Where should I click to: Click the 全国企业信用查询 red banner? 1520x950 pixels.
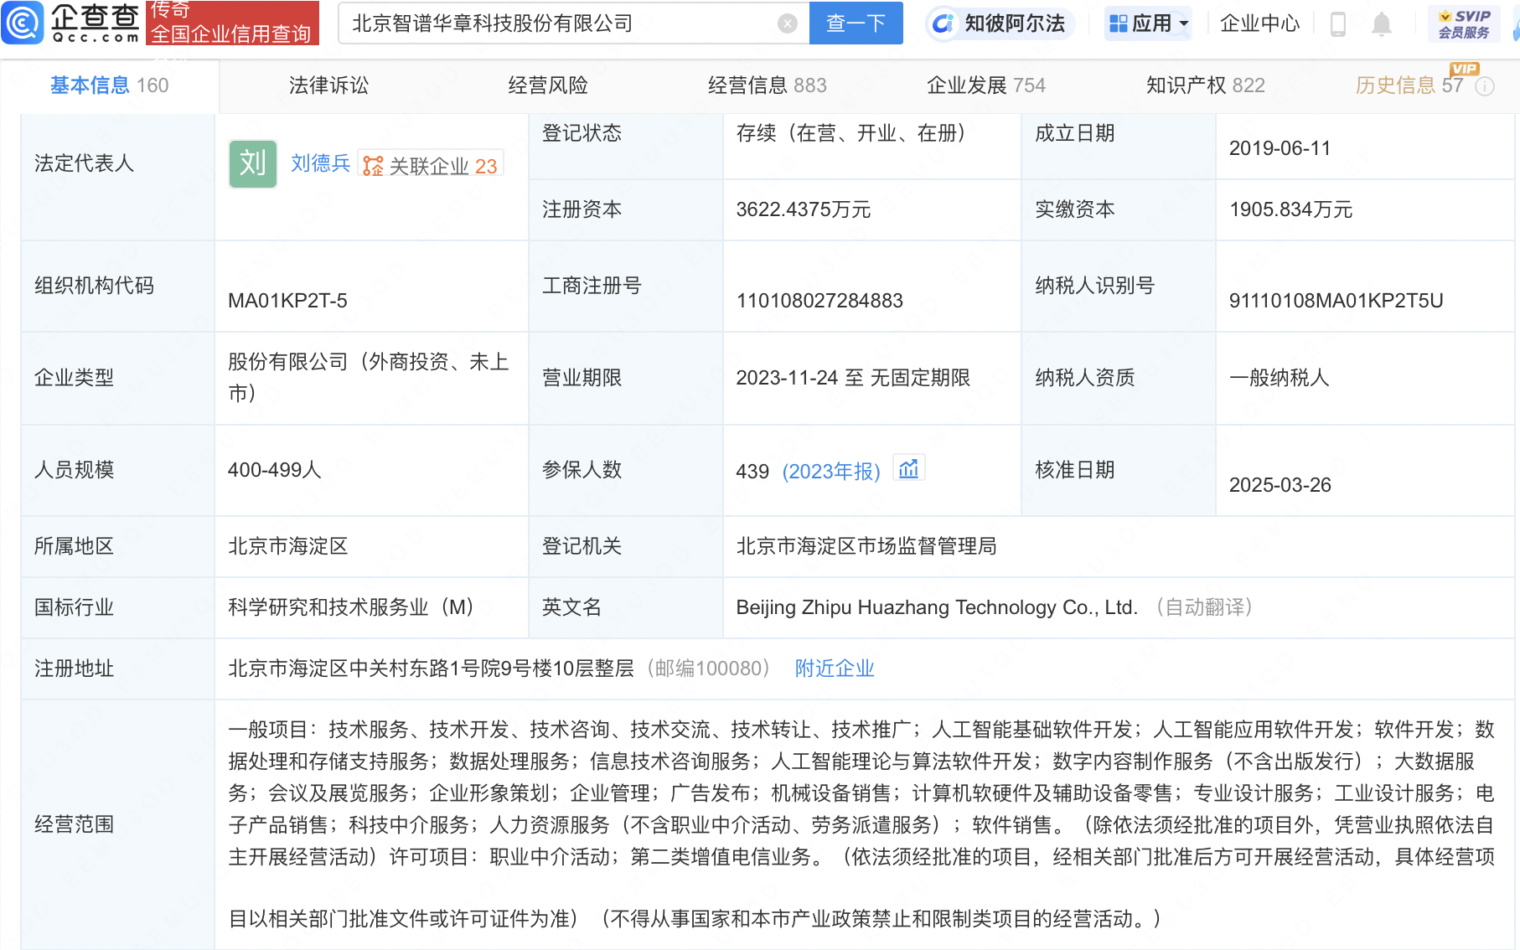tap(232, 23)
